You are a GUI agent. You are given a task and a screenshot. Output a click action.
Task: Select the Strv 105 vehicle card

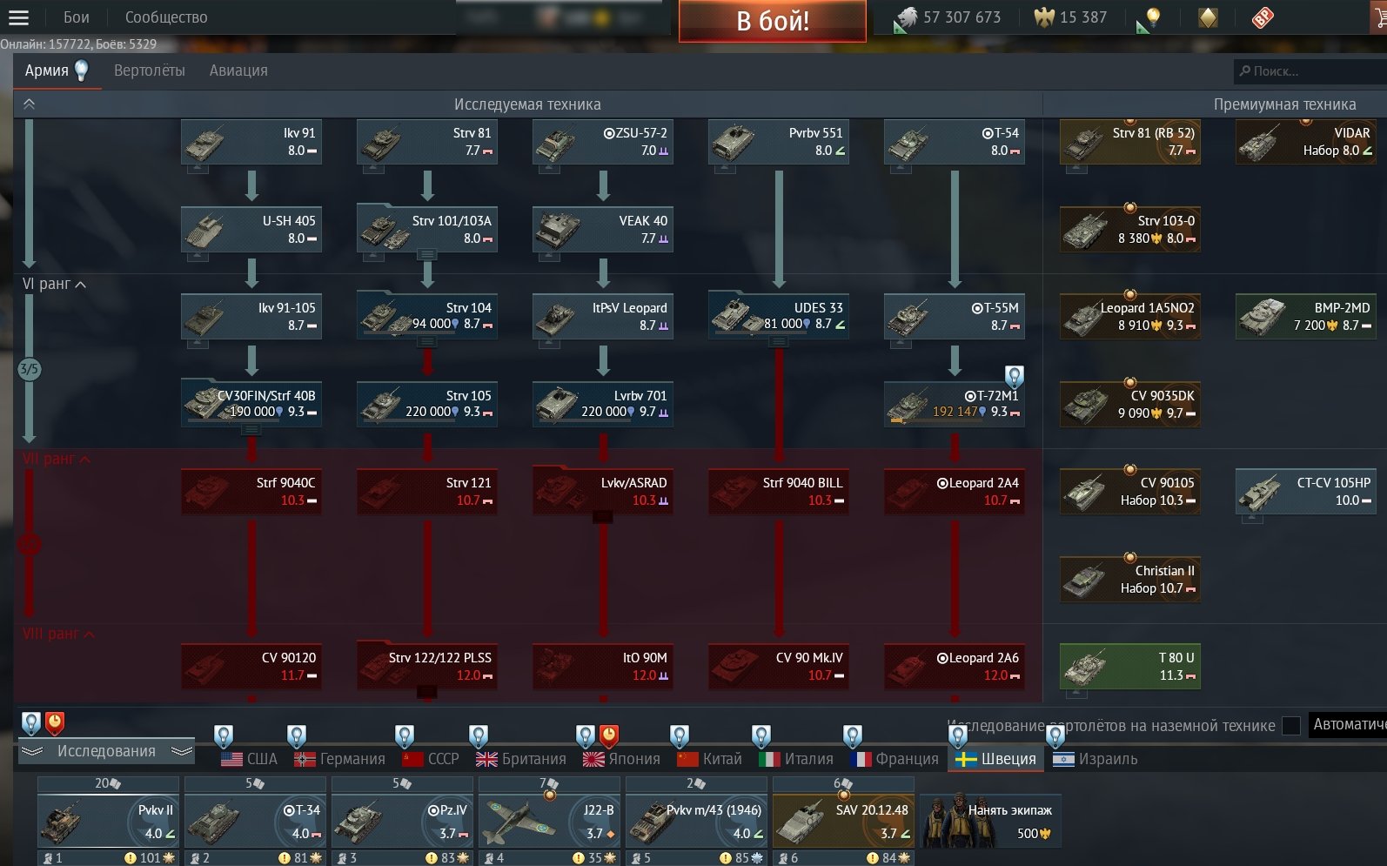click(x=426, y=404)
